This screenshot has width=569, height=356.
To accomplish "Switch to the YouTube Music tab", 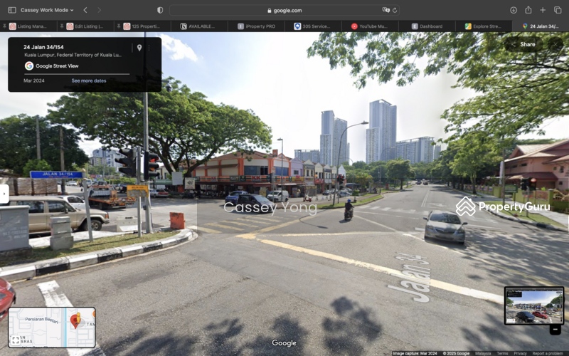I will click(373, 26).
